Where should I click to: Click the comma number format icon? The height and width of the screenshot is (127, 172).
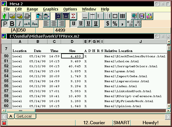122,24
